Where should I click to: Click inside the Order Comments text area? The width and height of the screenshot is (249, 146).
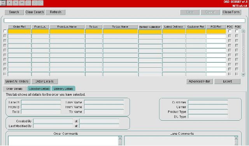(x=63, y=141)
